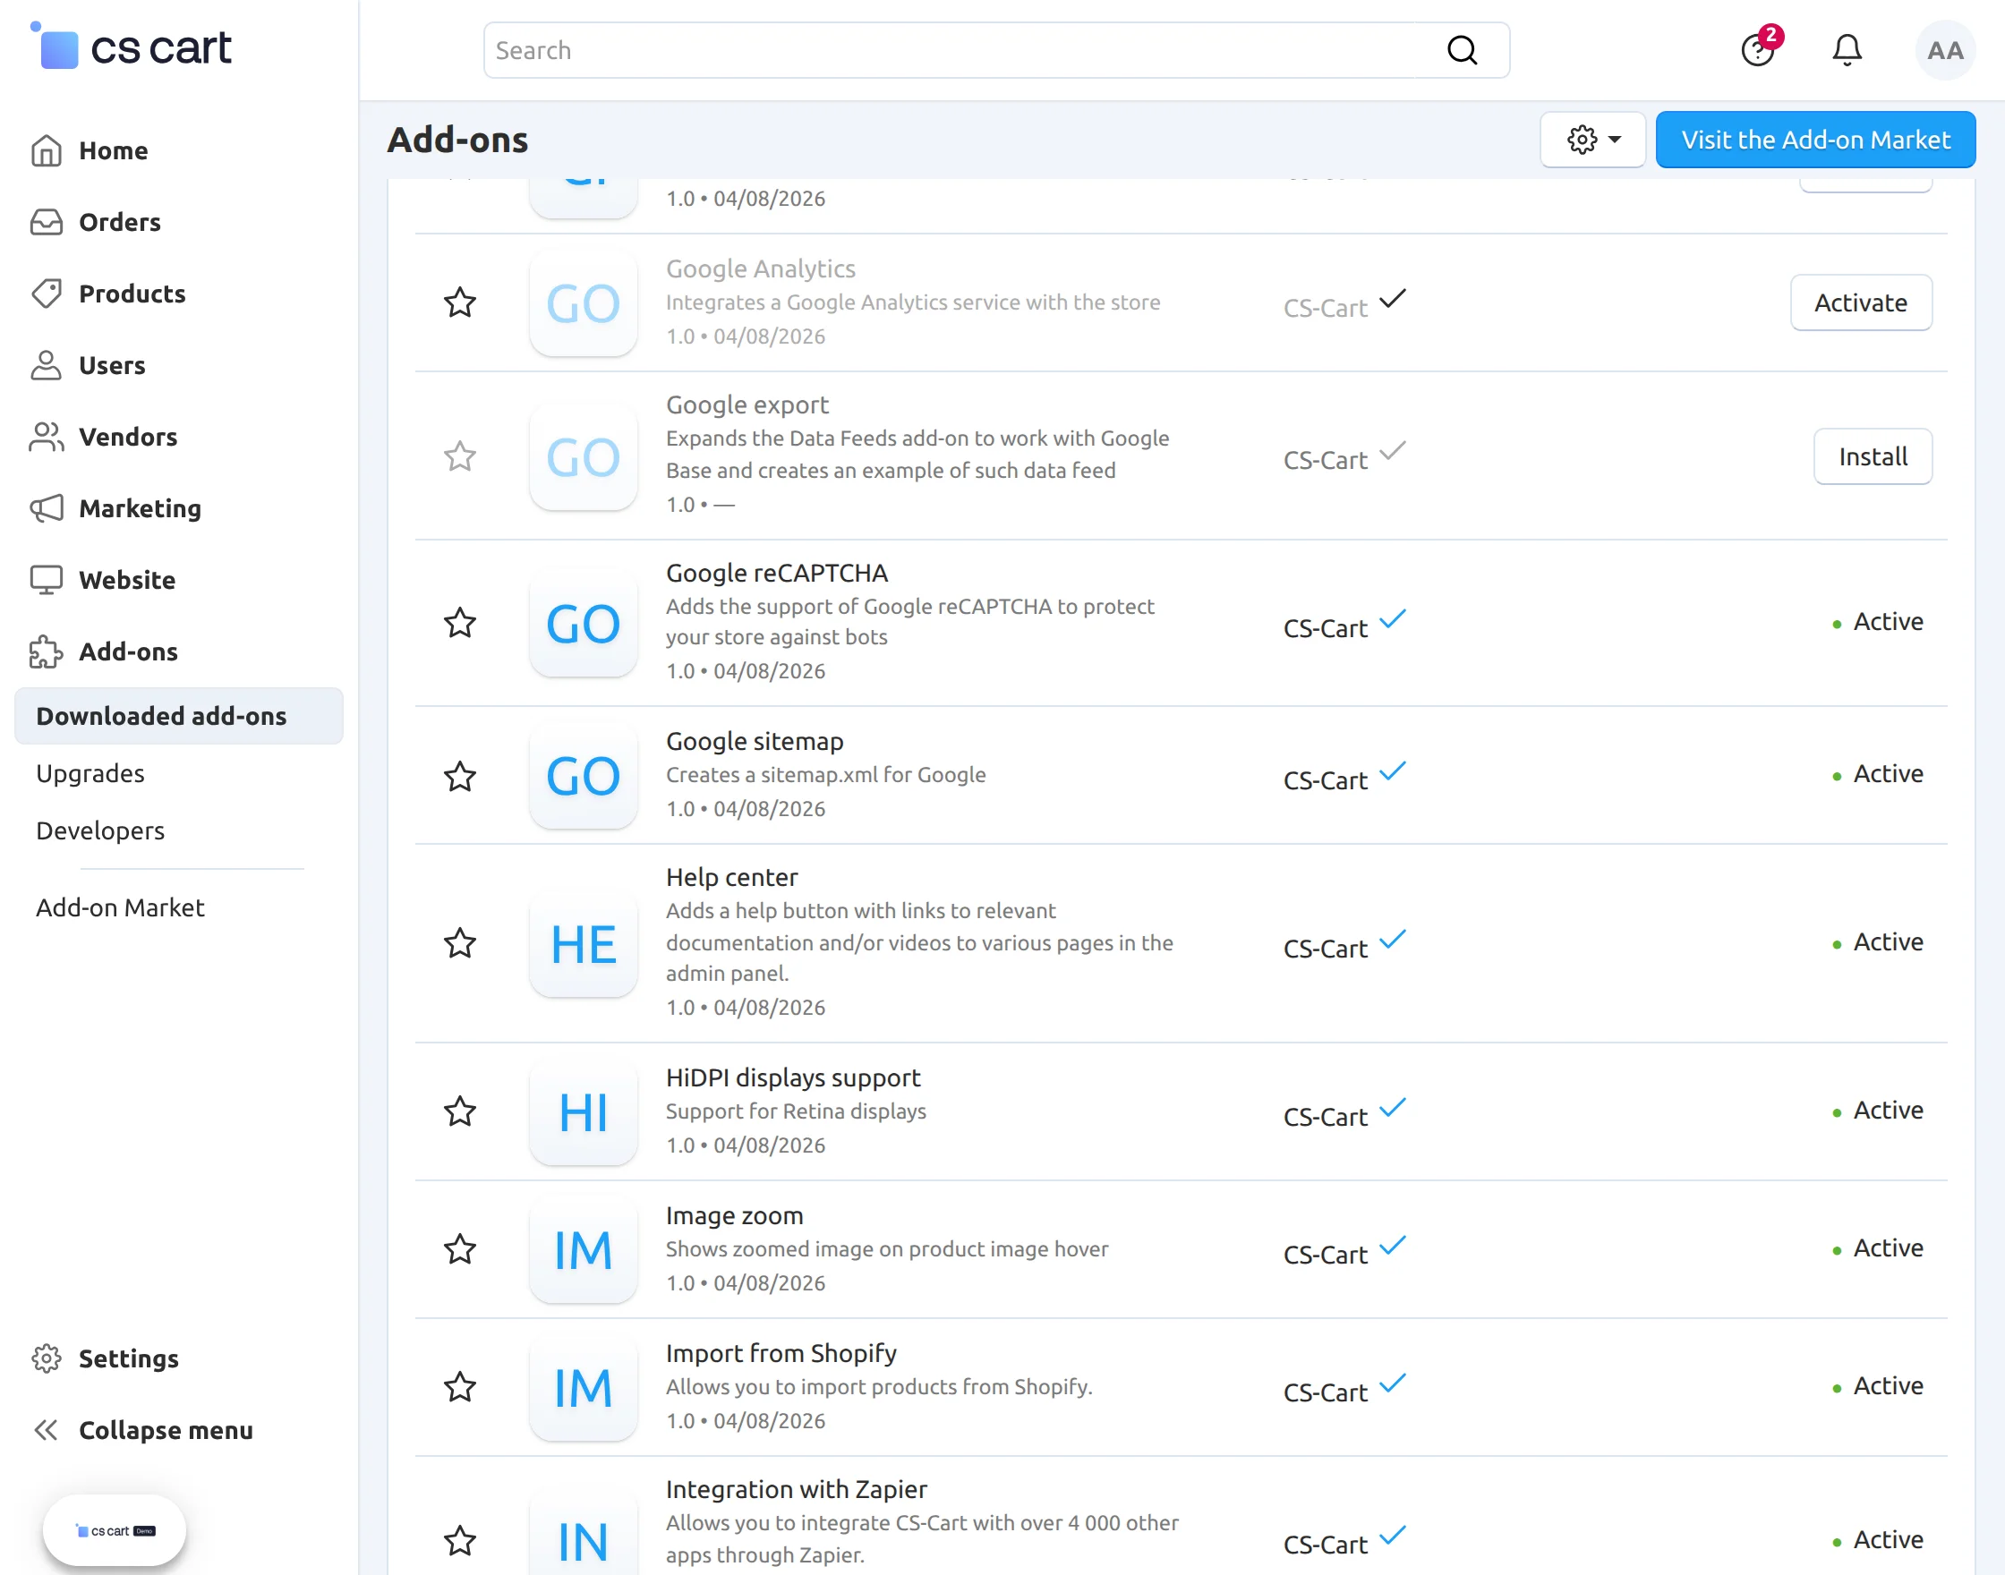Click the Google export GO icon
The height and width of the screenshot is (1575, 2005).
pos(583,457)
